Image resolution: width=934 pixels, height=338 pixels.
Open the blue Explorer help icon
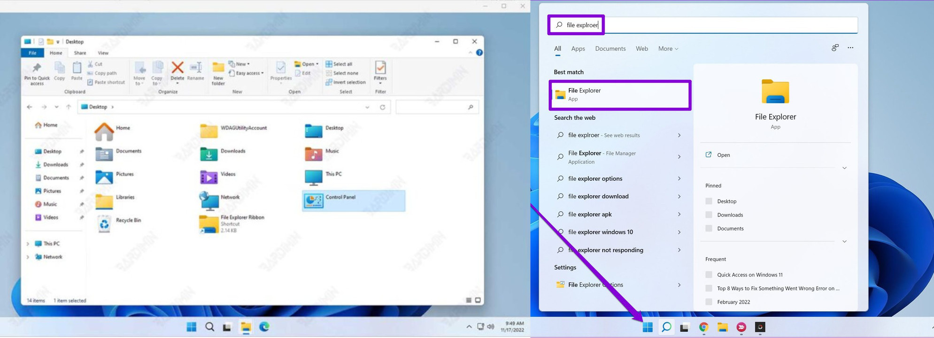pos(479,53)
